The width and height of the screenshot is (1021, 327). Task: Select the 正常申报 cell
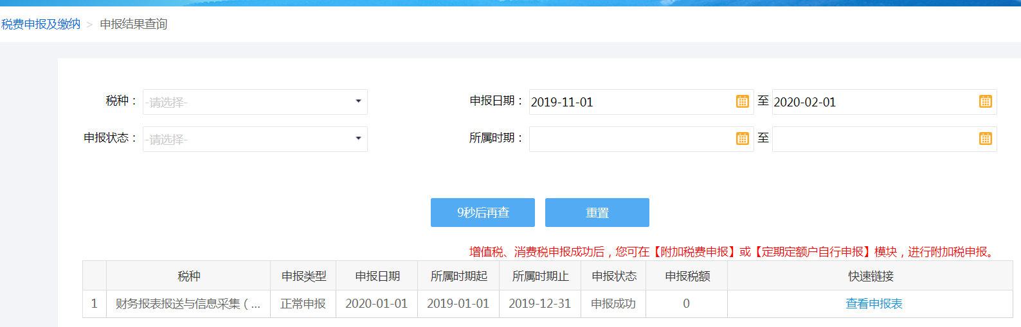tap(303, 304)
